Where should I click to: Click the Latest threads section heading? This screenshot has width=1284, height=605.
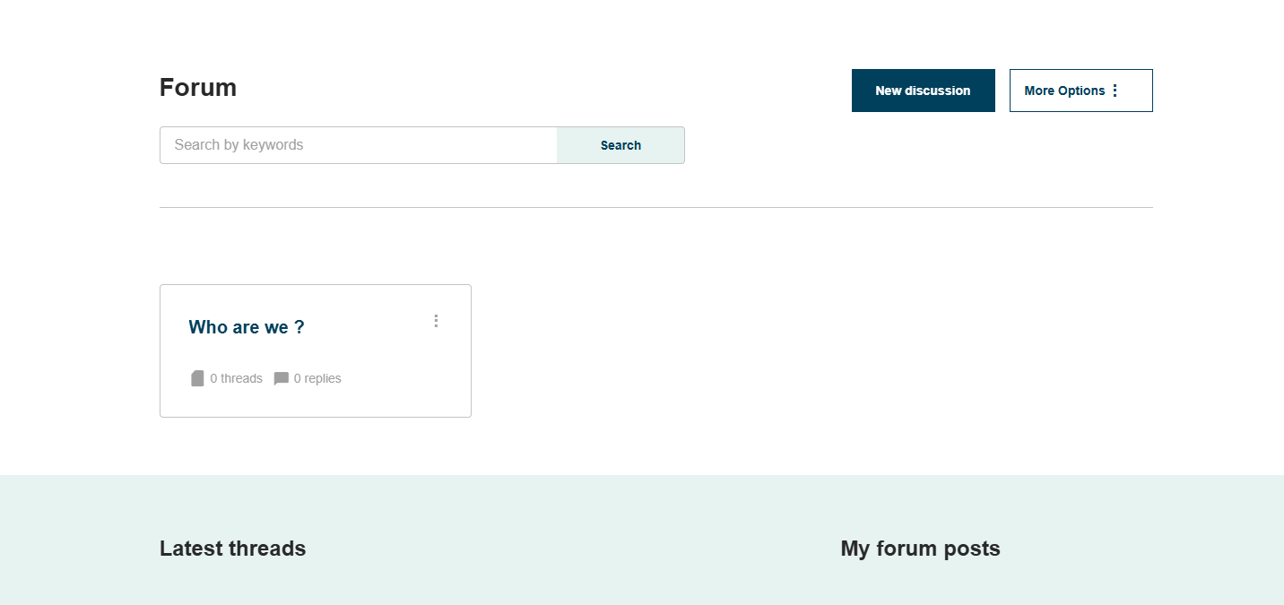coord(232,549)
